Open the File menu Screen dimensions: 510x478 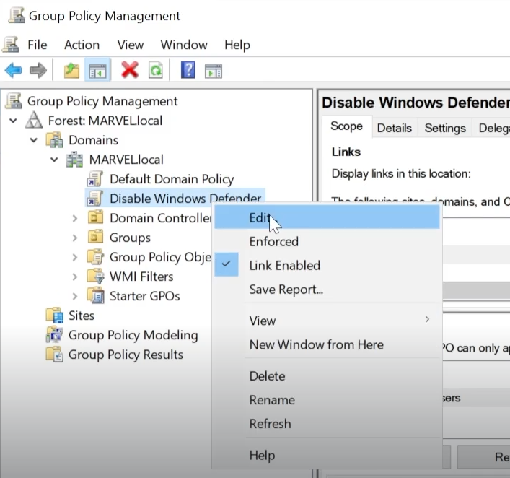click(x=38, y=45)
